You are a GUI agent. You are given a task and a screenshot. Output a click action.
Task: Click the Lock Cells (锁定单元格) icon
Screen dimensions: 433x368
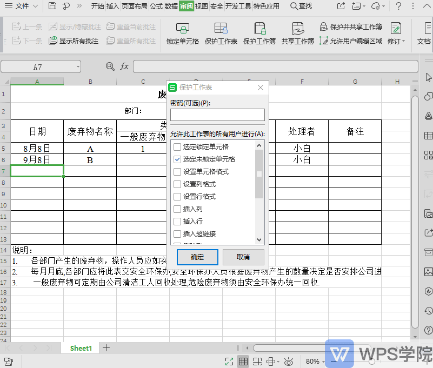click(183, 28)
